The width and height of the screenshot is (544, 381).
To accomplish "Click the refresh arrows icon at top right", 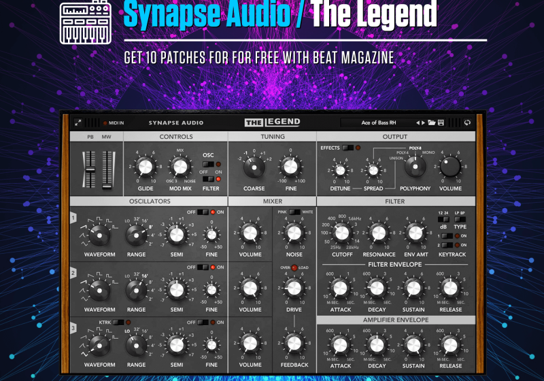I will coord(467,122).
